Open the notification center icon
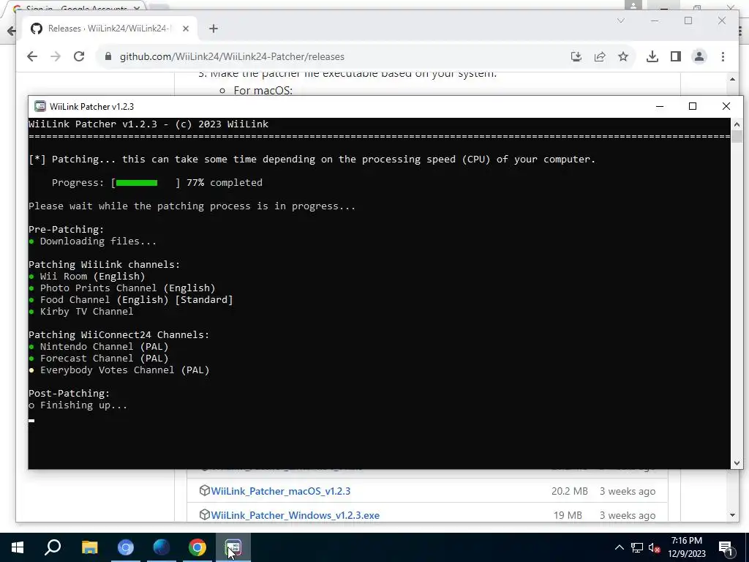The height and width of the screenshot is (562, 749). click(x=726, y=547)
